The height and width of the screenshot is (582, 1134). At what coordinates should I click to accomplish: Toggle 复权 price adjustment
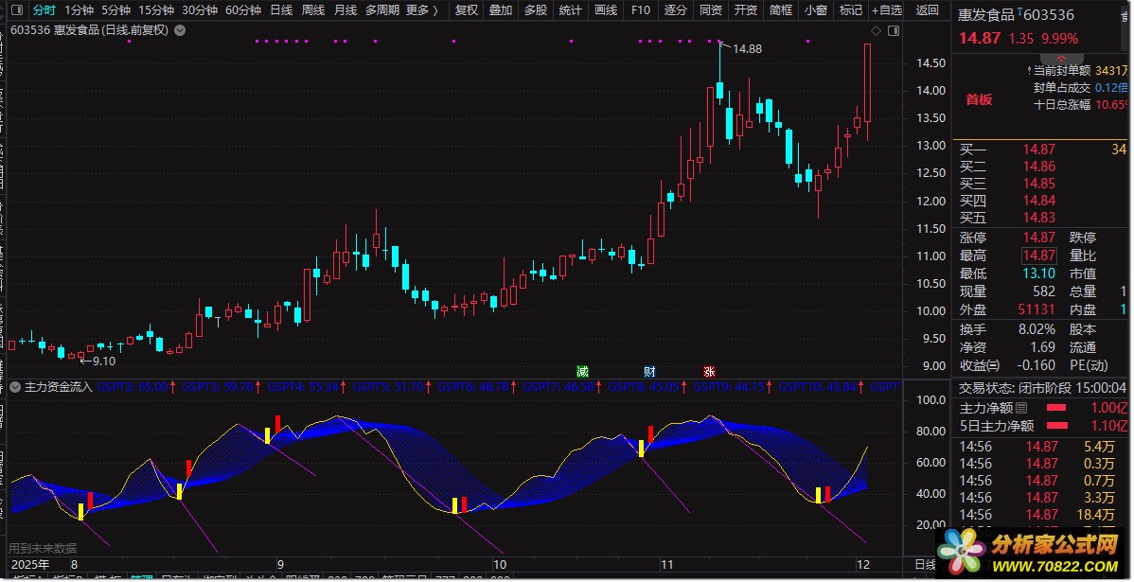point(466,11)
